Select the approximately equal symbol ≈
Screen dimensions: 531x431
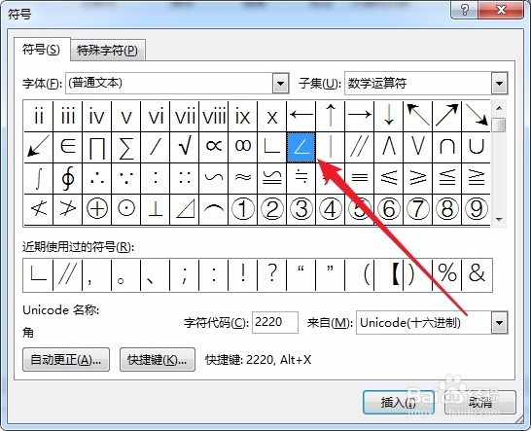coord(243,179)
